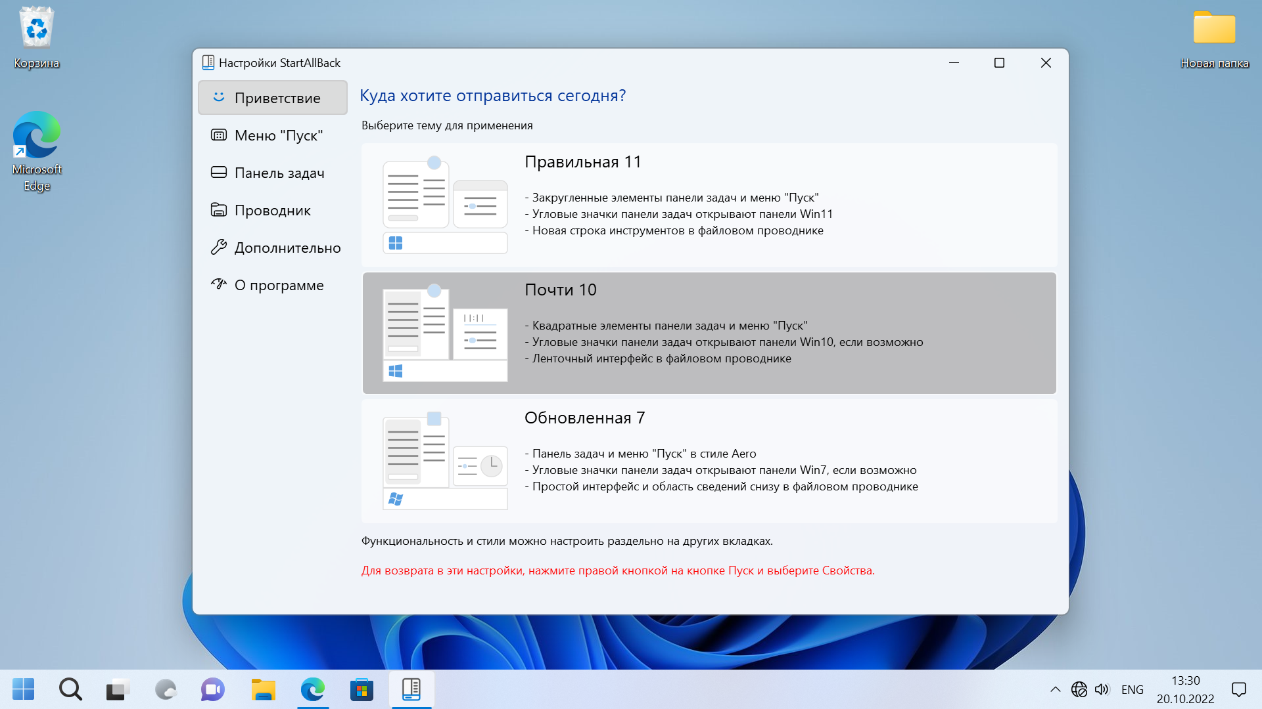Open the notification center icon
This screenshot has height=709, width=1262.
coord(1239,689)
